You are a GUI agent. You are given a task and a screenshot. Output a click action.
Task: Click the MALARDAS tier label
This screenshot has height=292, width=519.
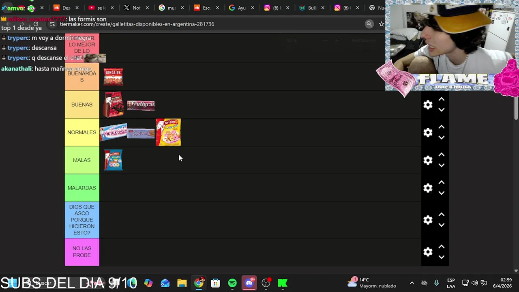82,188
